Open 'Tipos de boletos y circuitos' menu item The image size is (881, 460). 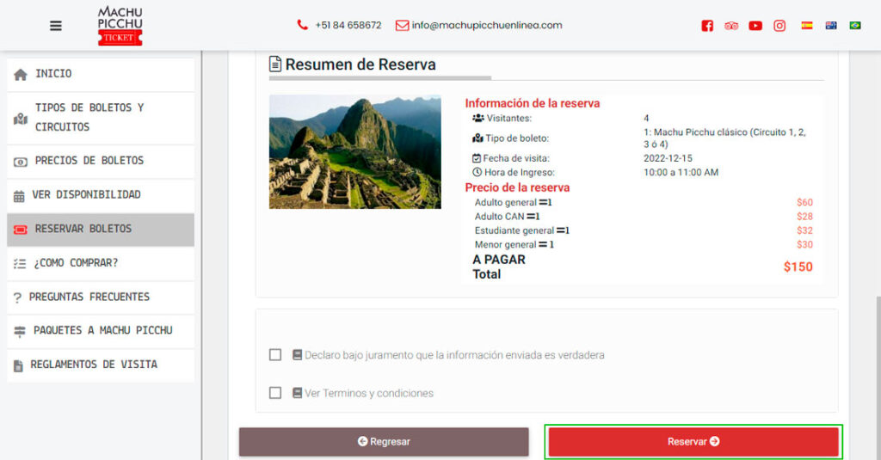(101, 118)
